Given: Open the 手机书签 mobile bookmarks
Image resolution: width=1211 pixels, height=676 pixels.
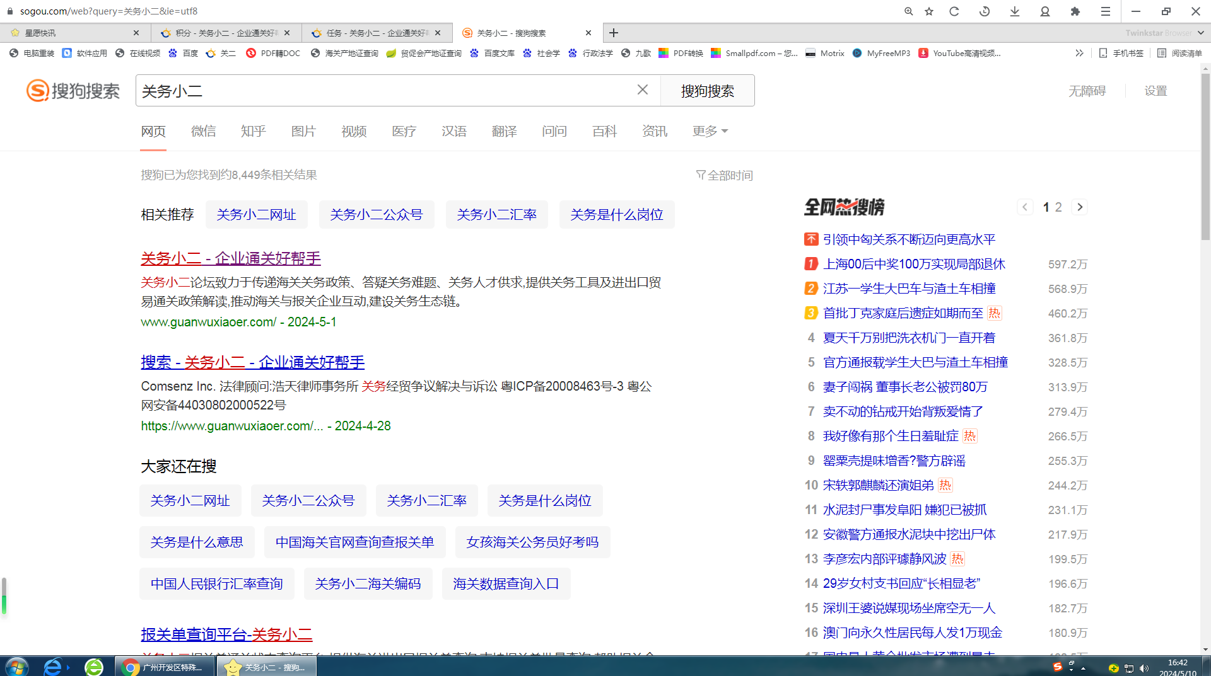Looking at the screenshot, I should 1121,54.
